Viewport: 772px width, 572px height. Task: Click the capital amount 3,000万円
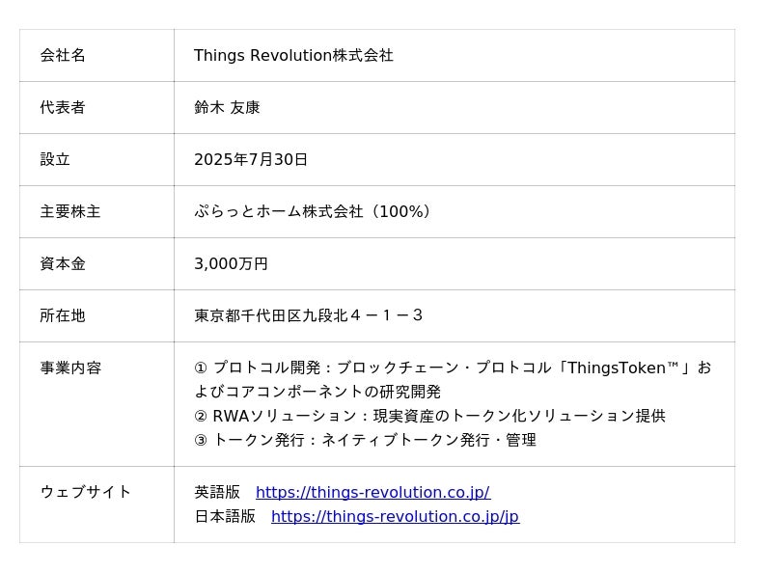(231, 264)
